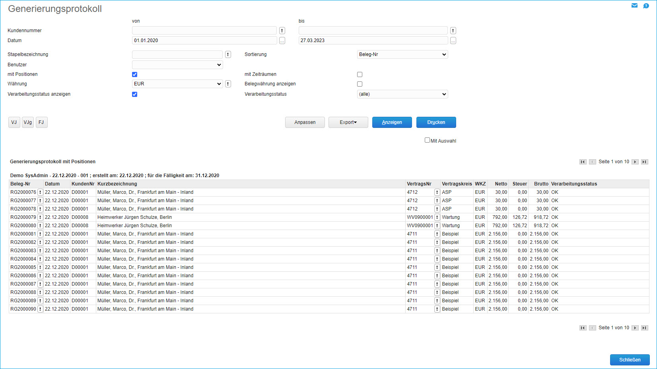Click the Anzeigen button
Viewport: 657px width, 369px height.
click(x=392, y=122)
